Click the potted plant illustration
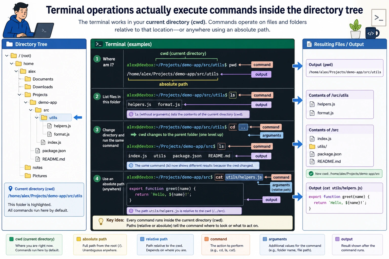389x259 pixels. pyautogui.click(x=355, y=29)
